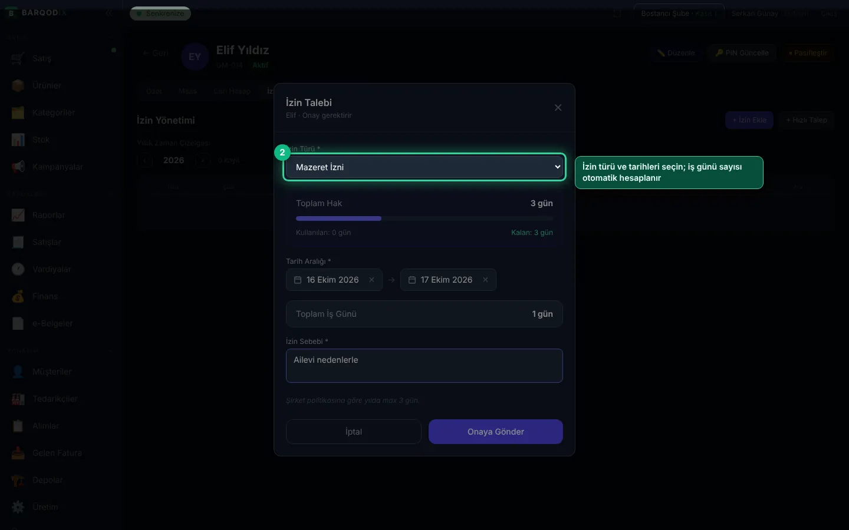Screen dimensions: 849x530
Task: Click the Üretim gear icon
Action: 18,507
